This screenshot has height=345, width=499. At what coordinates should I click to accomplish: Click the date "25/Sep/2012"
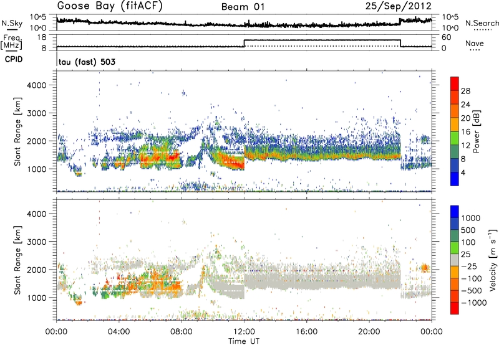click(398, 6)
